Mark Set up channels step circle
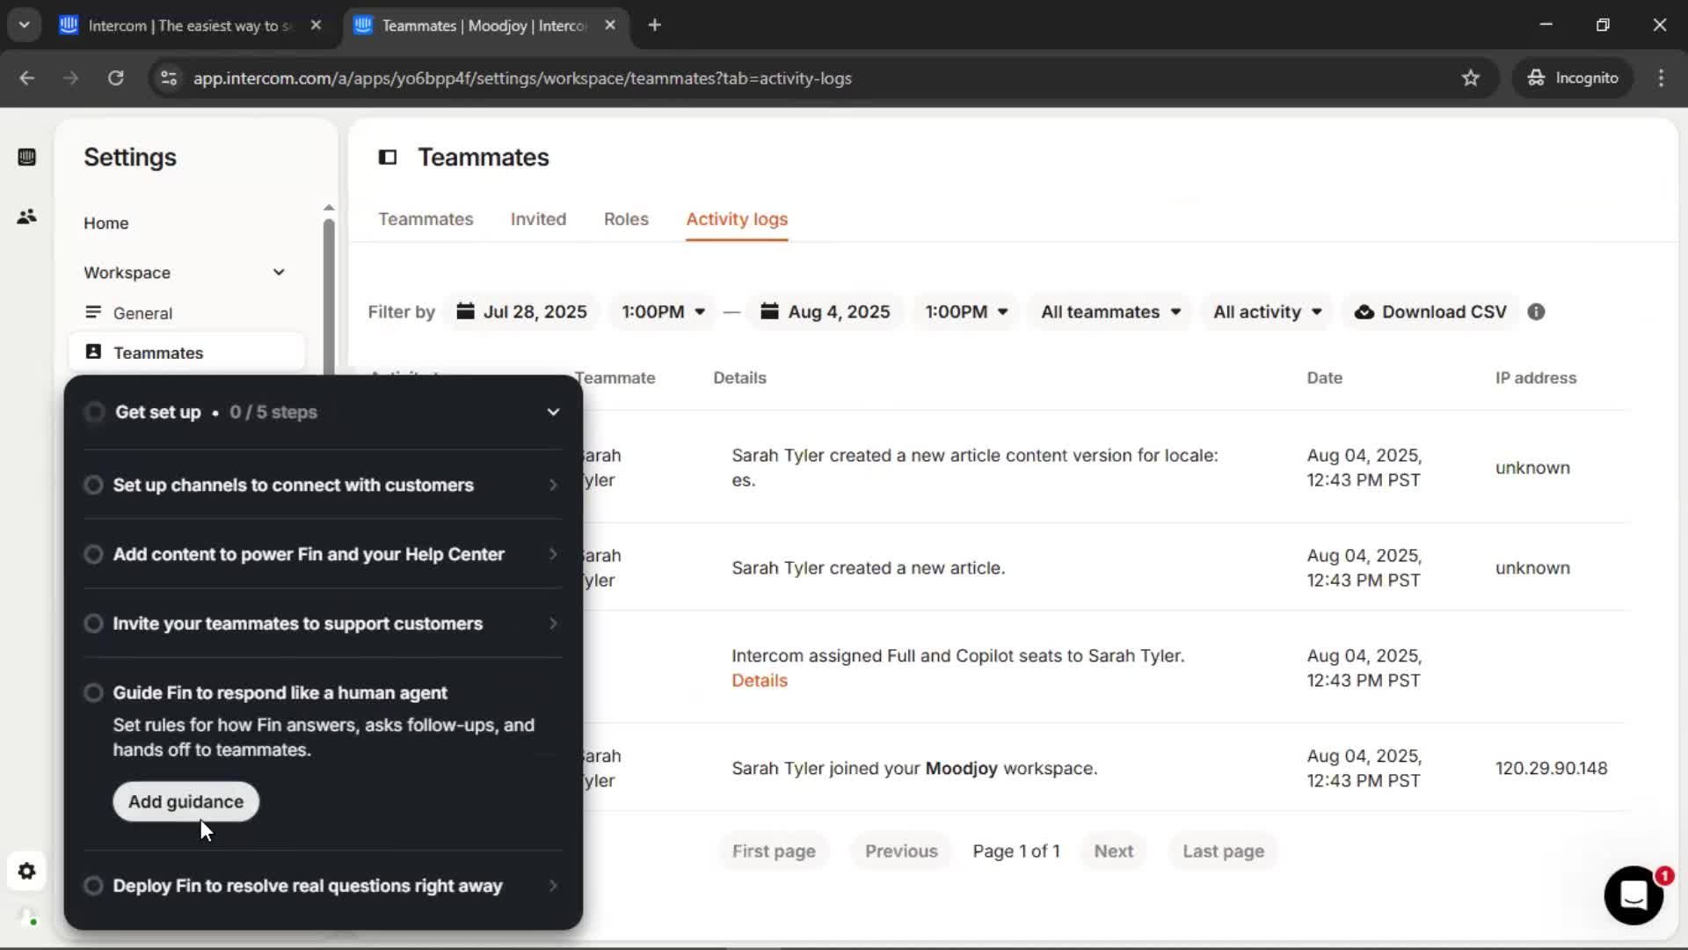This screenshot has width=1688, height=950. pos(93,486)
